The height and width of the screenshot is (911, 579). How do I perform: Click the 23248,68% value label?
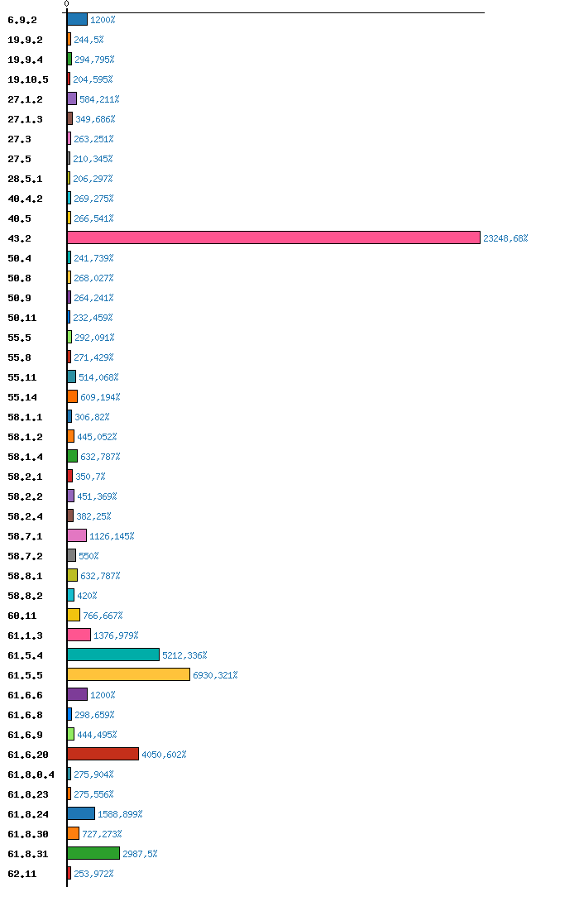(505, 238)
